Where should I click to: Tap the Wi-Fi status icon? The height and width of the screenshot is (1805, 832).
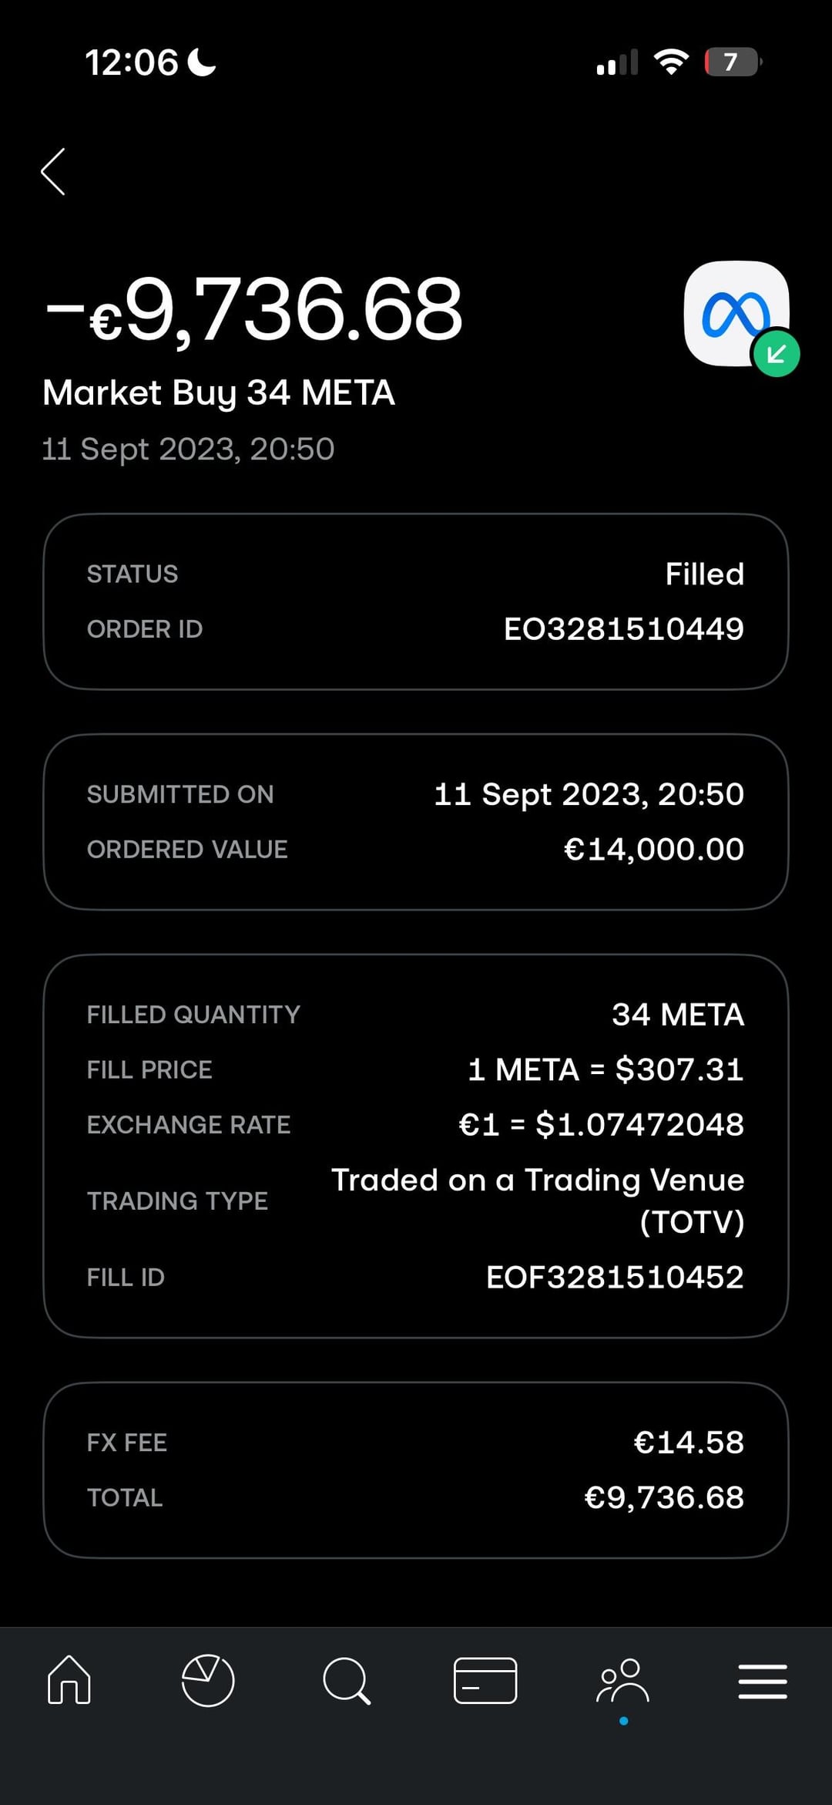(671, 62)
